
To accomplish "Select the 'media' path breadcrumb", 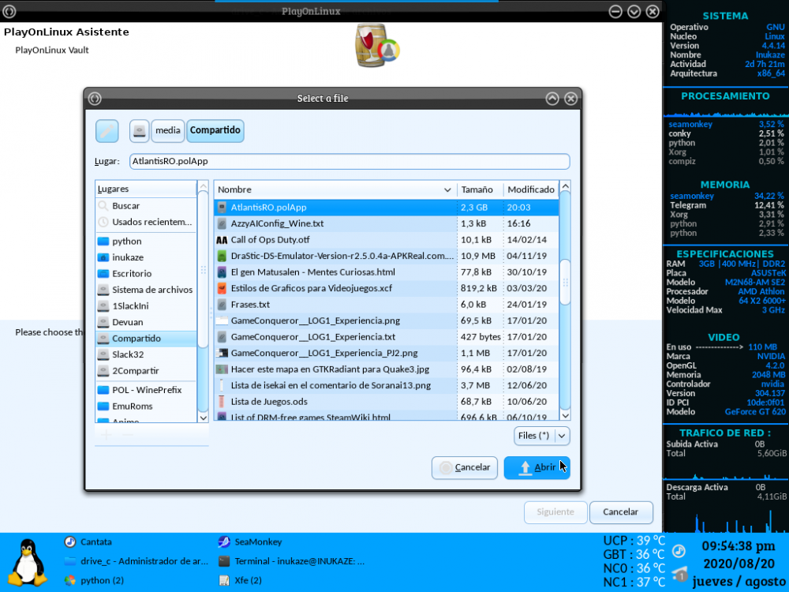I will [167, 131].
